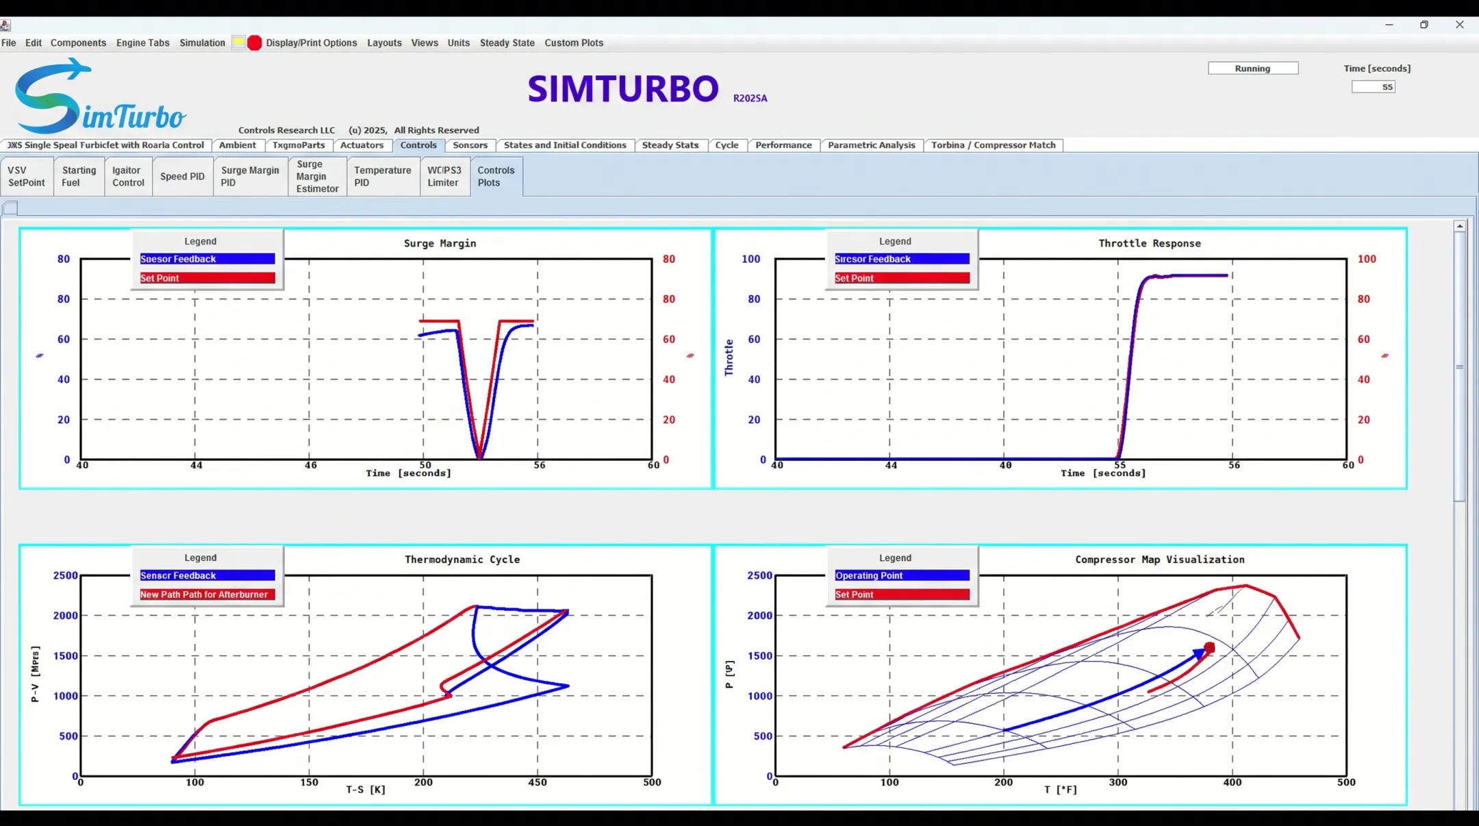Screen dimensions: 1479x826
Task: Click the Compressor Map Visualization title
Action: 1160,560
